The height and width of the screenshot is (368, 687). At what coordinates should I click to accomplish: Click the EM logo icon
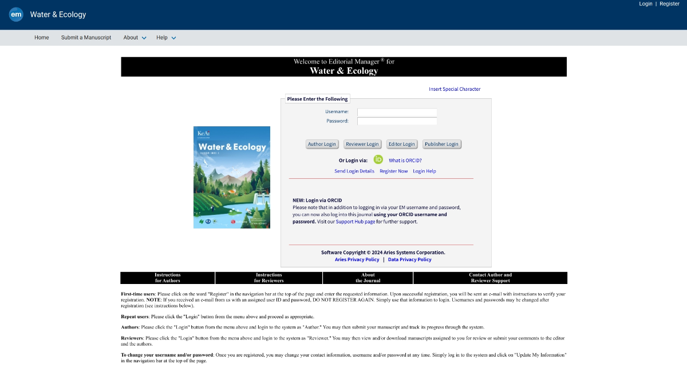16,15
